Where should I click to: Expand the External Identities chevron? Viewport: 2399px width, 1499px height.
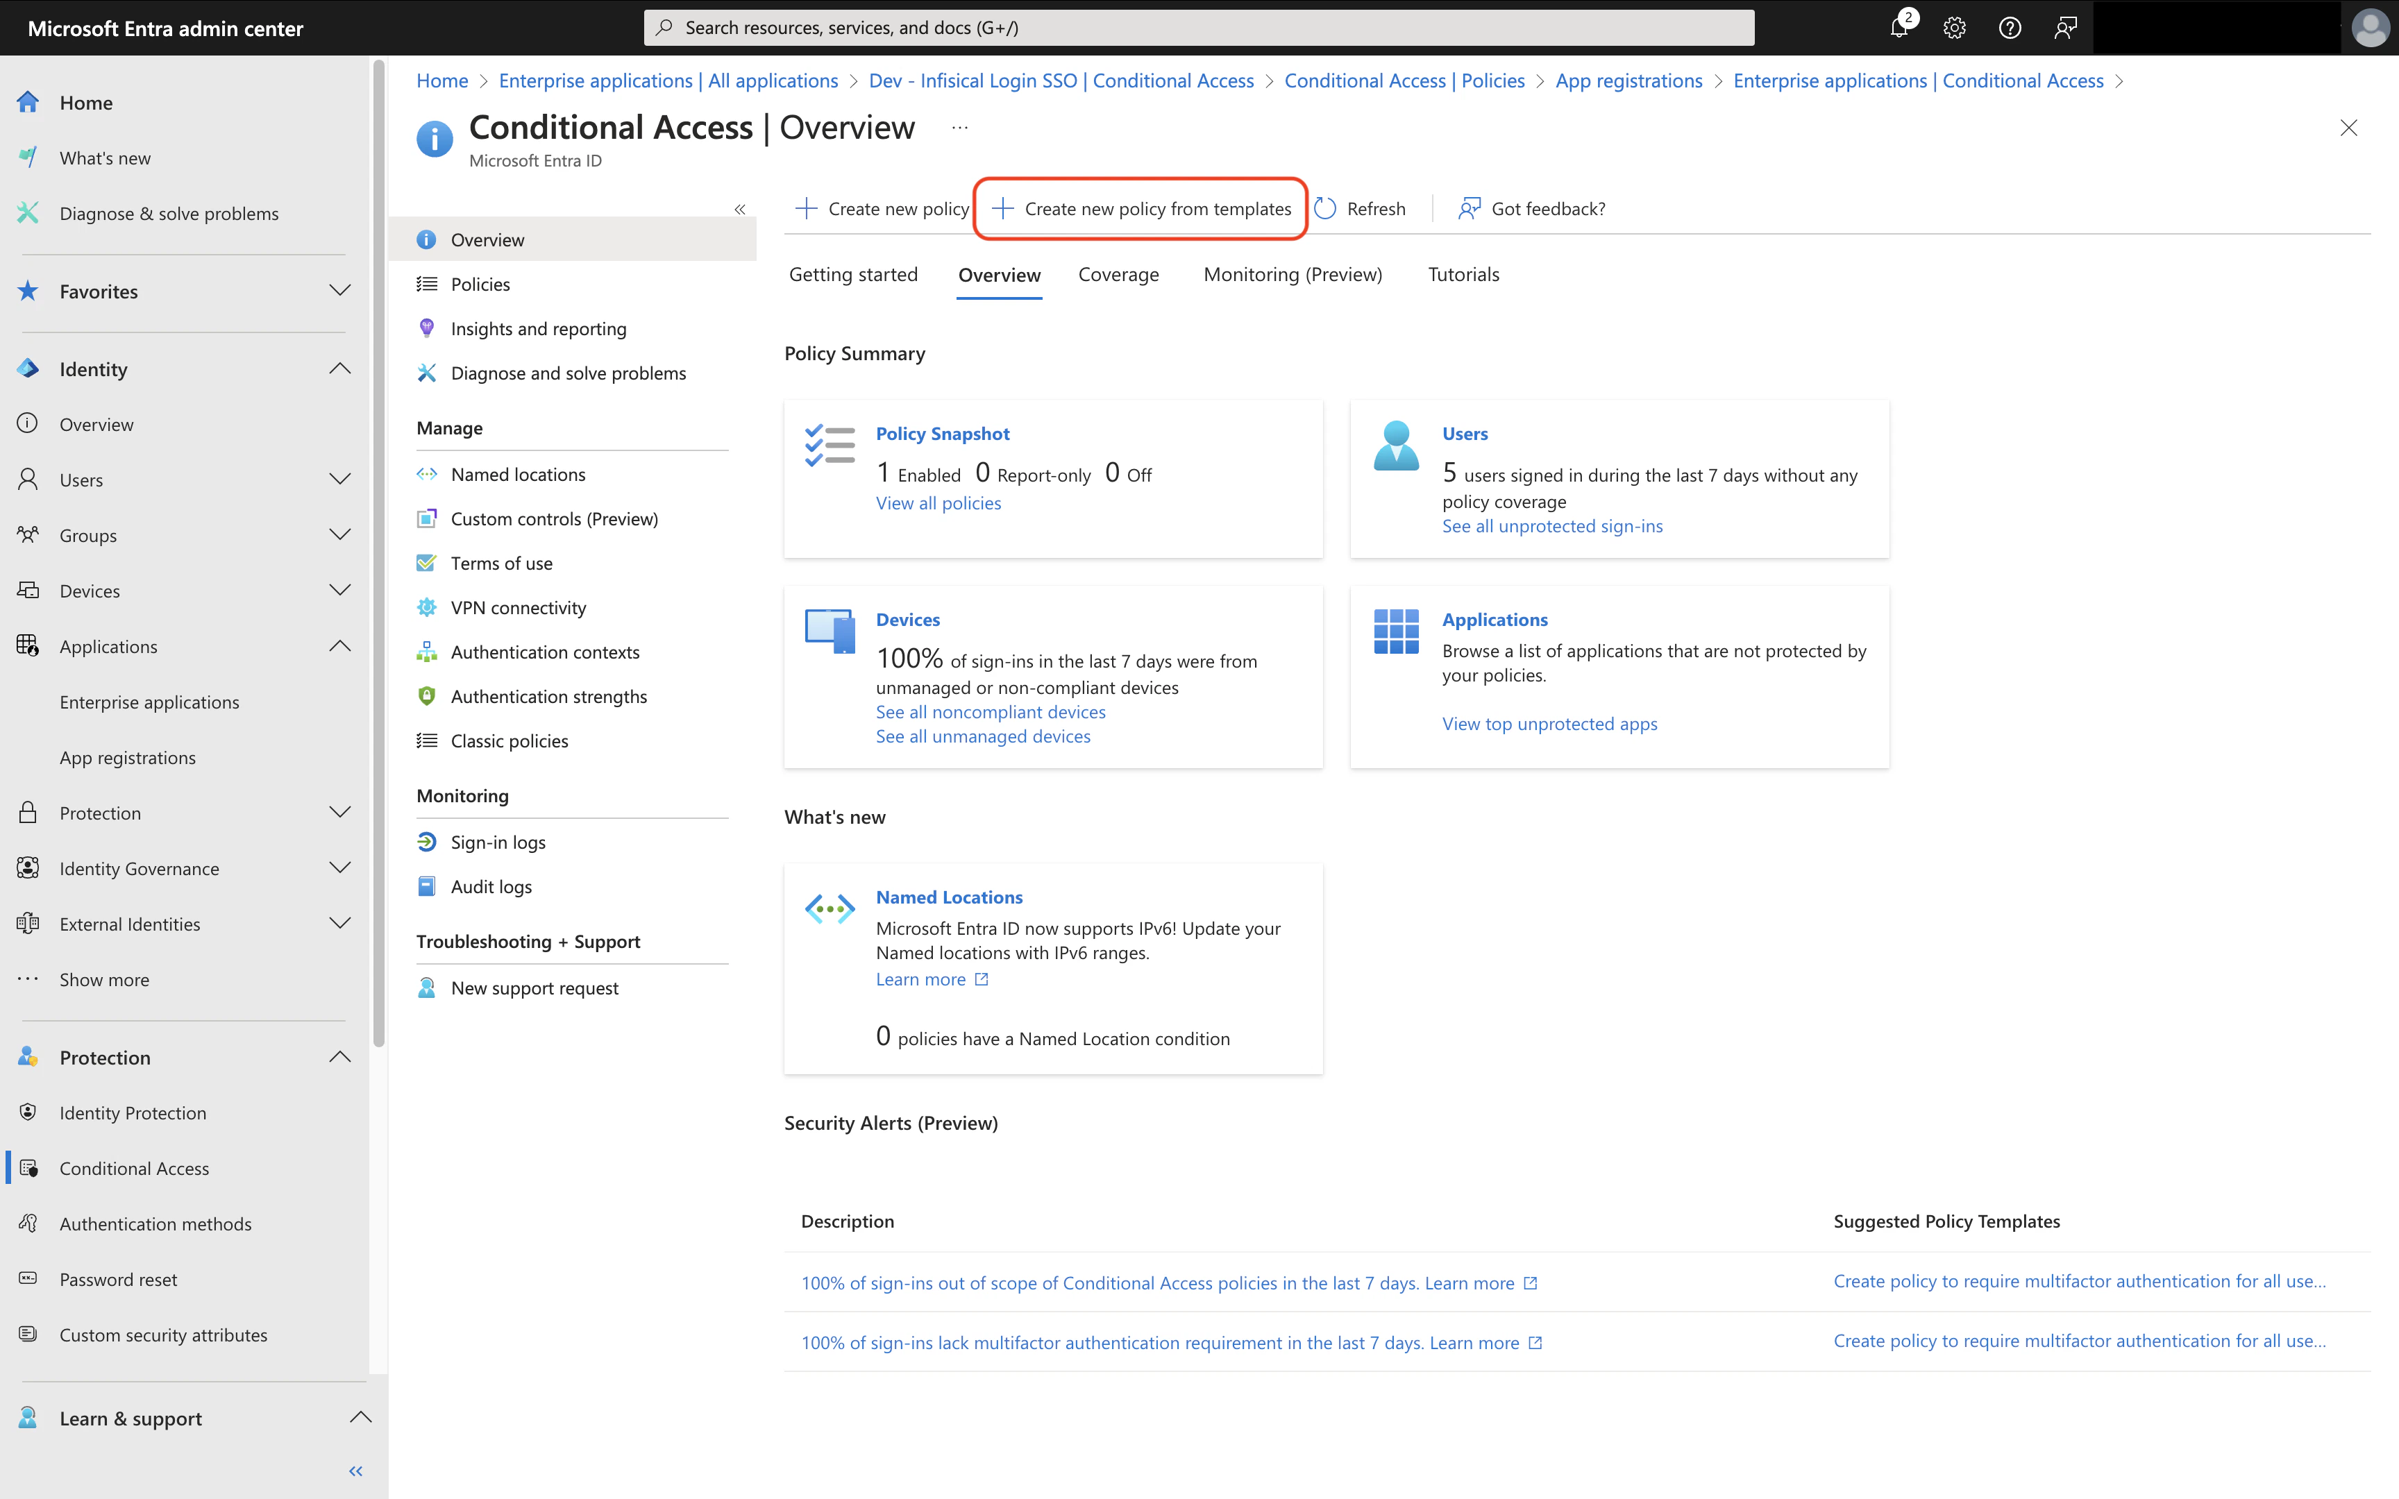click(340, 923)
